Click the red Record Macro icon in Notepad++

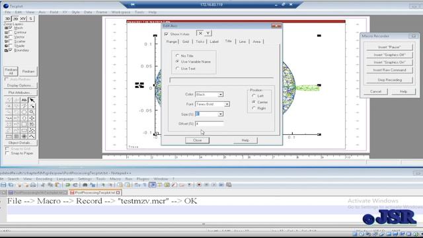click(199, 185)
